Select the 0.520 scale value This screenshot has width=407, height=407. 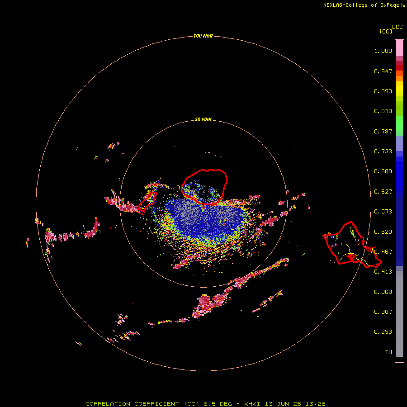[383, 232]
